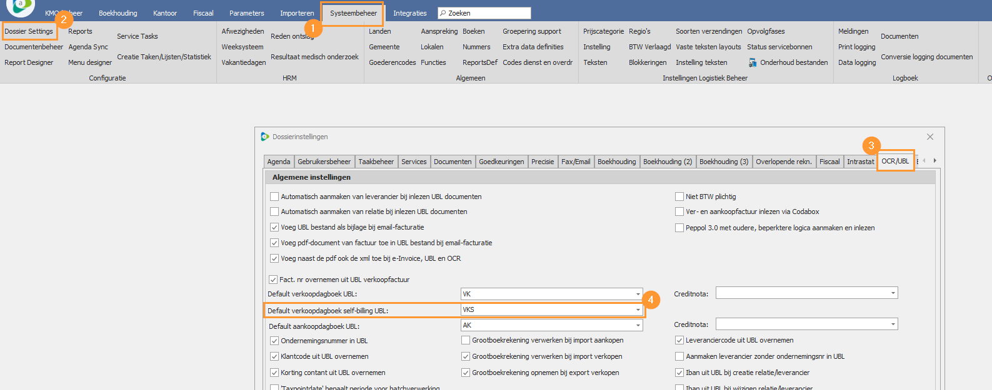Screen dimensions: 992x390
Task: Uncheck 'Voeg UBL bestand als bijlage'
Action: (x=274, y=227)
